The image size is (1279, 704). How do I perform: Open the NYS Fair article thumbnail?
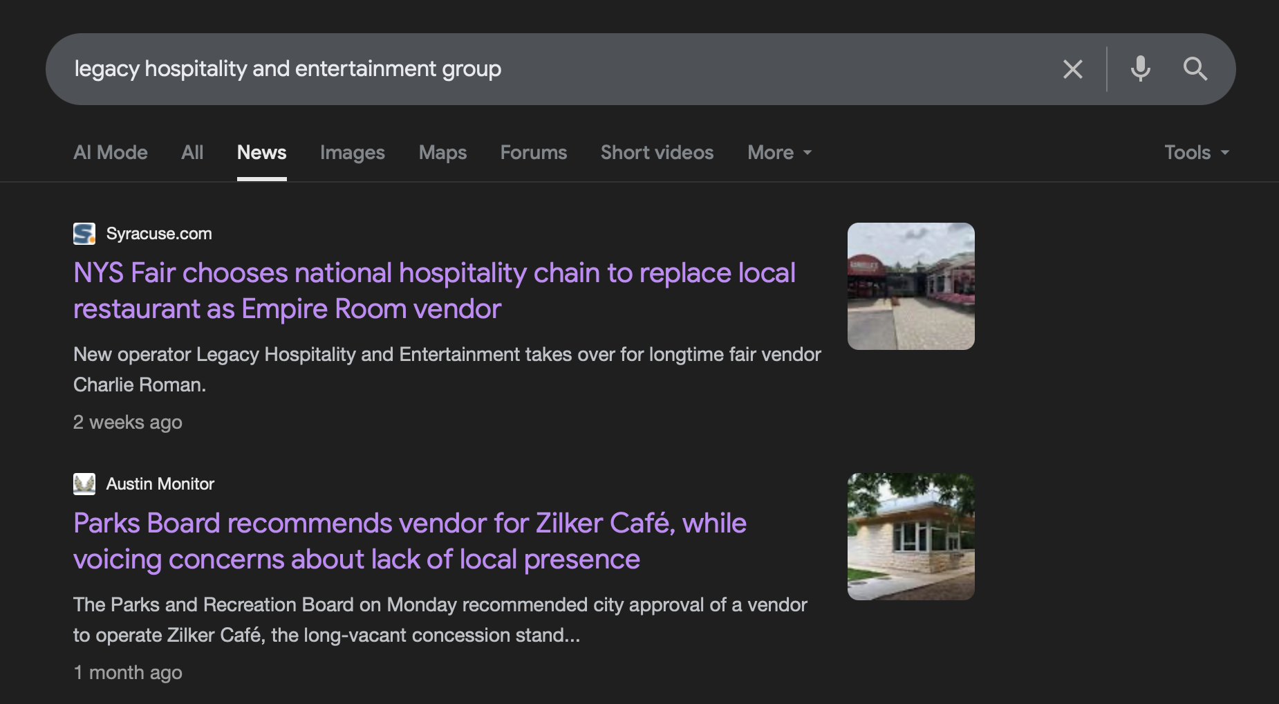(x=911, y=286)
